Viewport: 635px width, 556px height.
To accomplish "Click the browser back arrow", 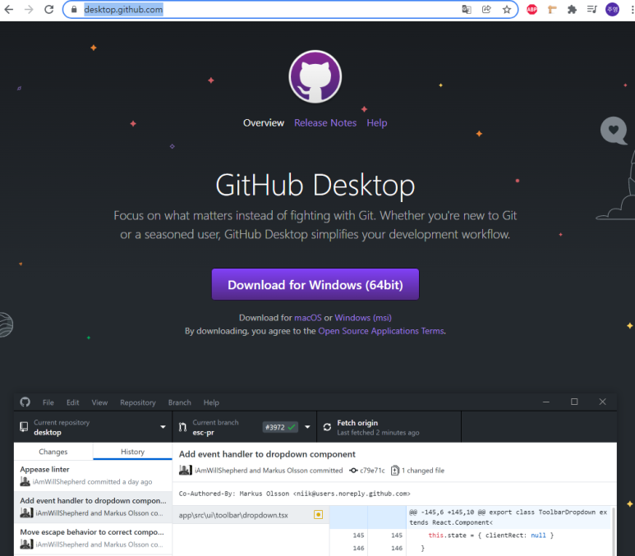I will pos(9,9).
